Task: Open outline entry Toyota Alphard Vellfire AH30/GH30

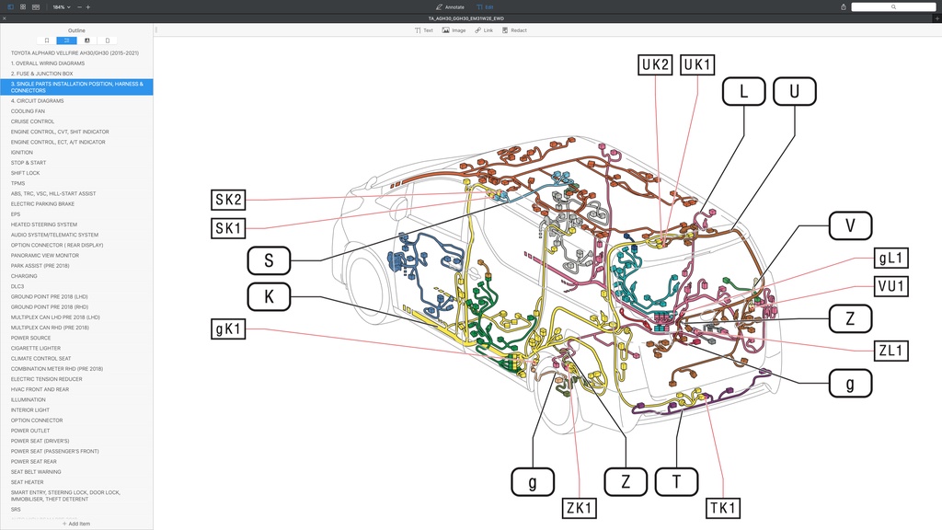Action: click(75, 52)
